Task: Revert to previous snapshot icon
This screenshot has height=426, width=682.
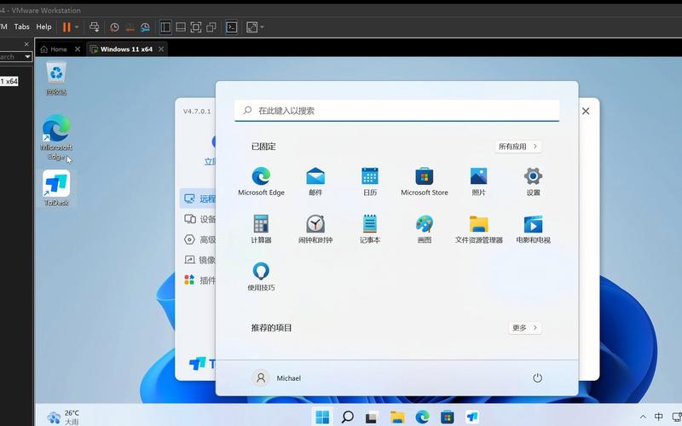Action: 130,27
